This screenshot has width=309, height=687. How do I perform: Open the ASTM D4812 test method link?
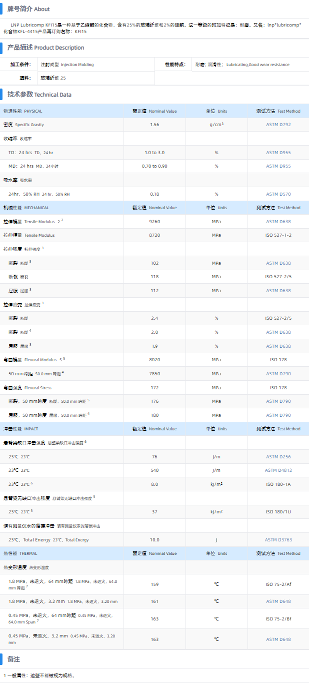[278, 470]
